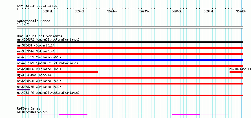Open nsv4263479 gnomADStructuralVariants label
Image resolution: width=251 pixels, height=118 pixels.
pos(48,93)
